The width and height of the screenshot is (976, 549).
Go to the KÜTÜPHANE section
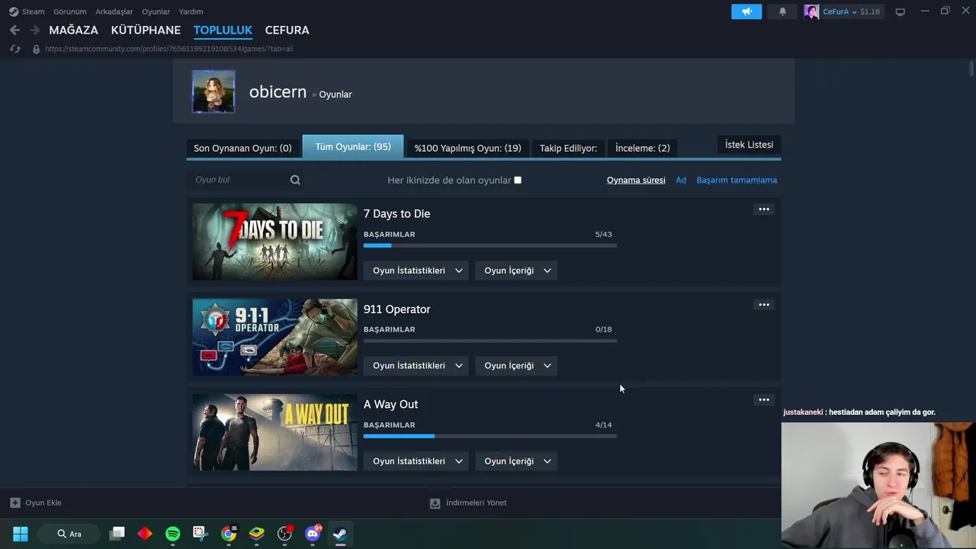(146, 30)
